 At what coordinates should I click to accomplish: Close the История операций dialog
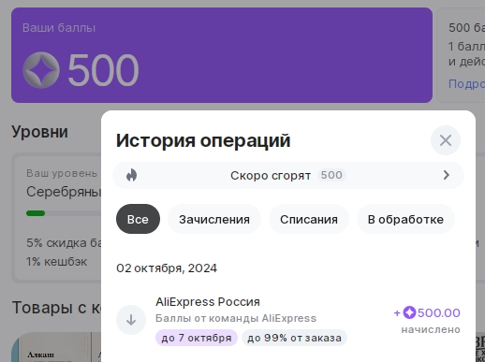click(446, 140)
